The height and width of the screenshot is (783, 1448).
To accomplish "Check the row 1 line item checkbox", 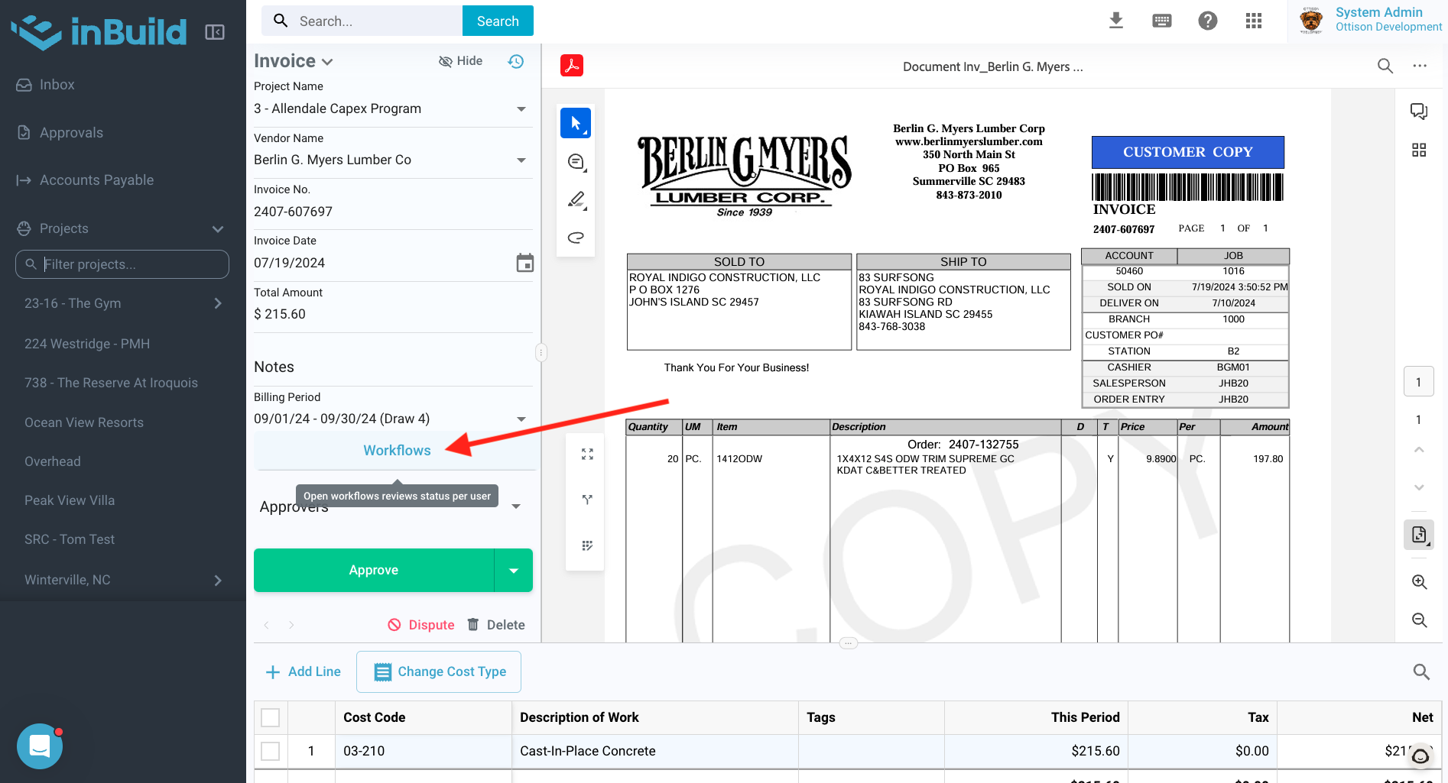I will (271, 751).
